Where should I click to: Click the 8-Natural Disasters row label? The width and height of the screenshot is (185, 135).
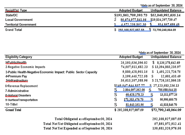[18, 95]
